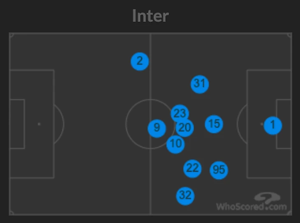Screen dimensions: 300x223
Task: Click player marker number 2
Action: [x=140, y=62]
